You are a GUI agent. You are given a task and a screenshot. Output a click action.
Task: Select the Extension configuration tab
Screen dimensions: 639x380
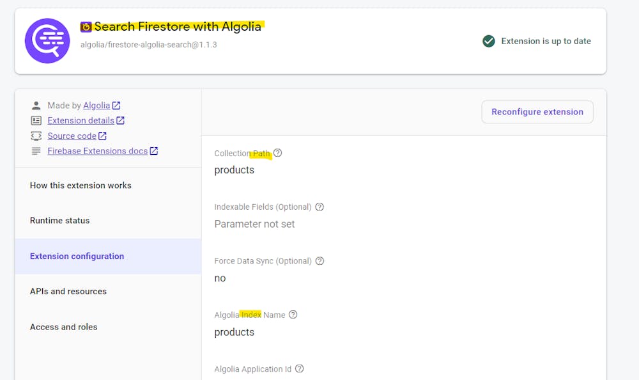77,256
